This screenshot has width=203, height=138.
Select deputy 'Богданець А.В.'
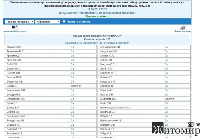point(15,82)
